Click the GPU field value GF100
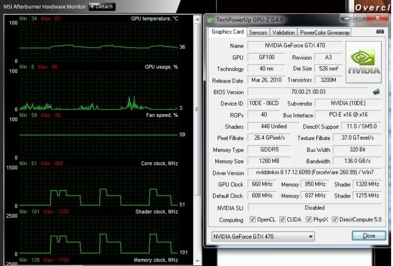The image size is (393, 266). point(266,57)
